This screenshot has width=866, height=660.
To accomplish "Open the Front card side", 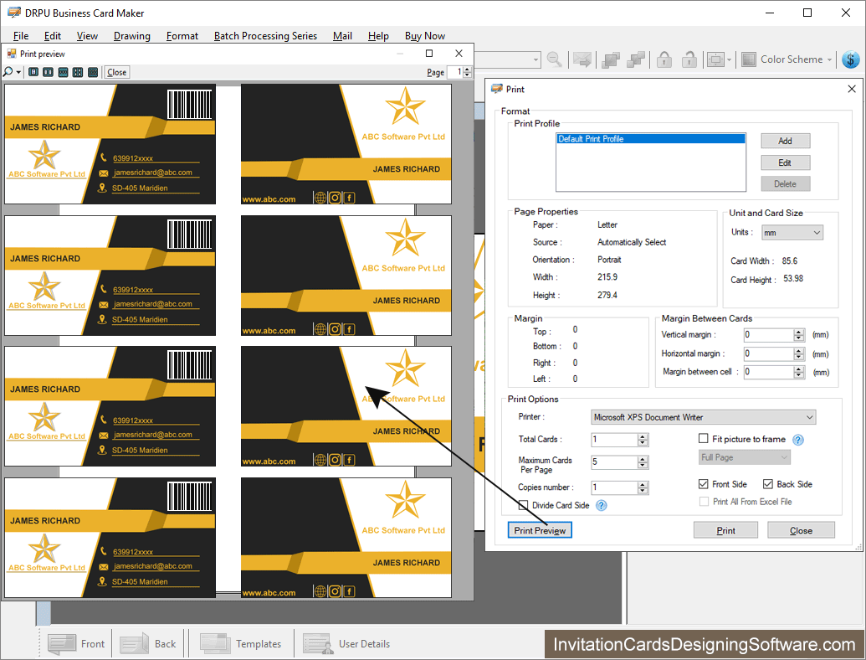I will click(x=76, y=644).
